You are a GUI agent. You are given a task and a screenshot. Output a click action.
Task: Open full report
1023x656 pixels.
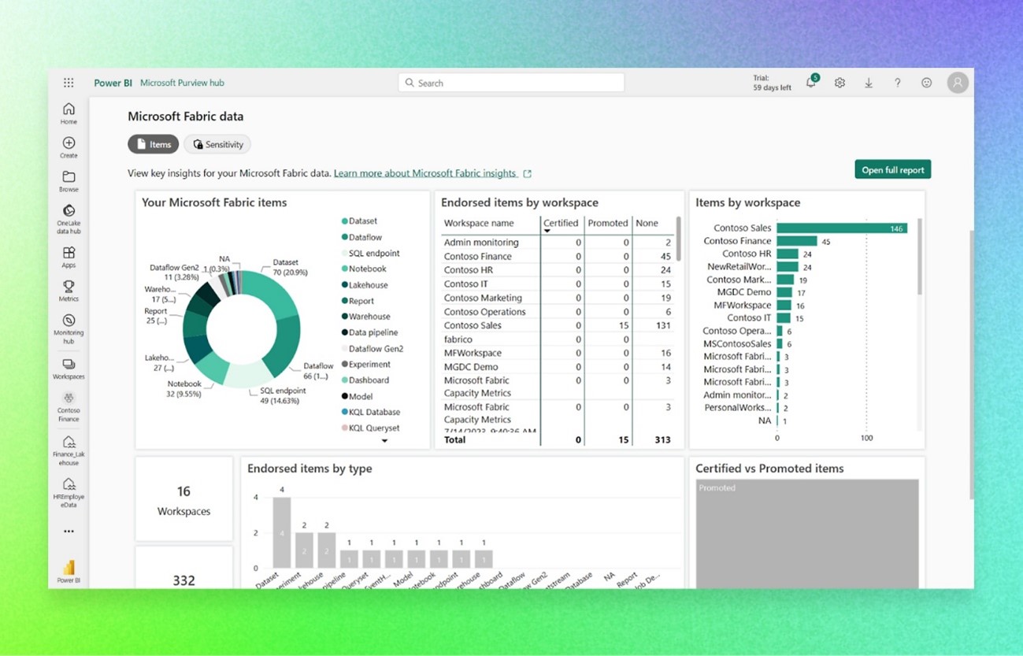pyautogui.click(x=892, y=169)
